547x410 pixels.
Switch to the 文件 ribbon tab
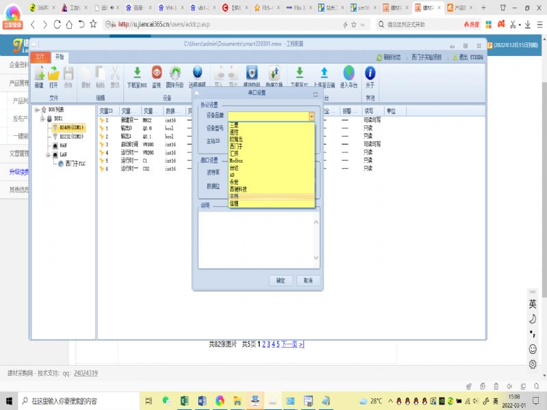tap(40, 57)
